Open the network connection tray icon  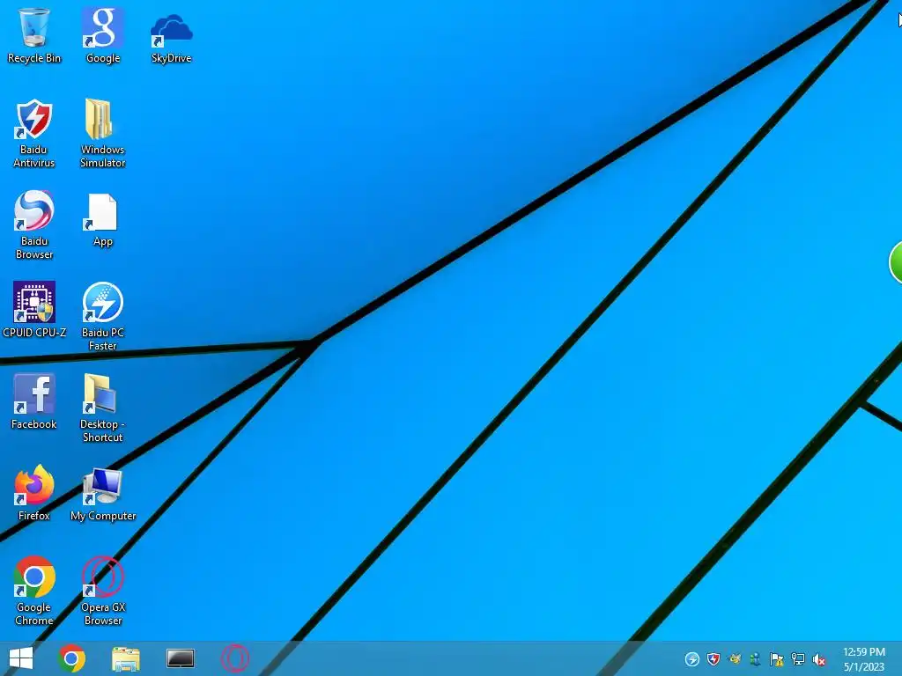click(x=798, y=658)
